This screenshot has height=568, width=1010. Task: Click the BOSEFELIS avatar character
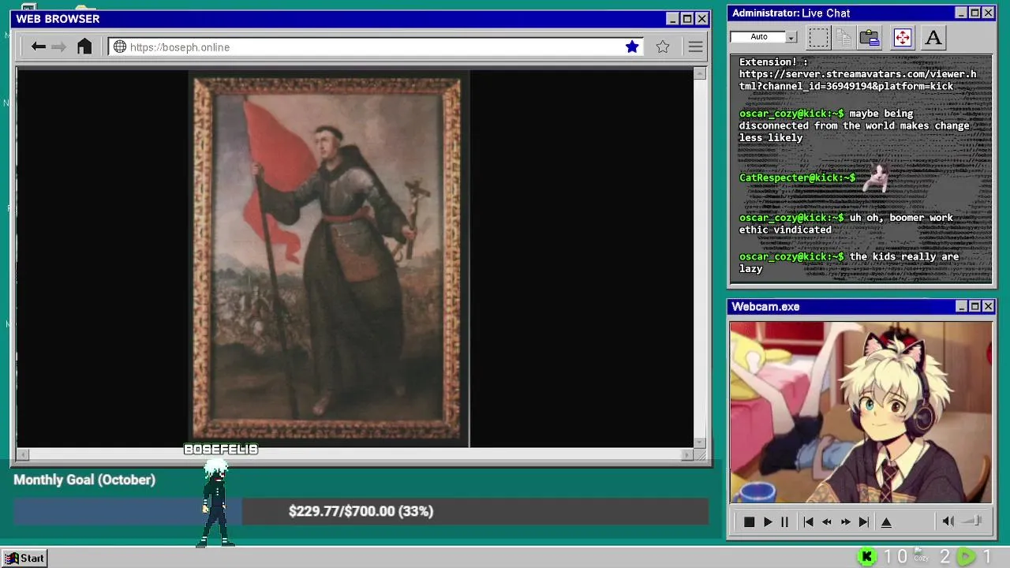(x=215, y=504)
